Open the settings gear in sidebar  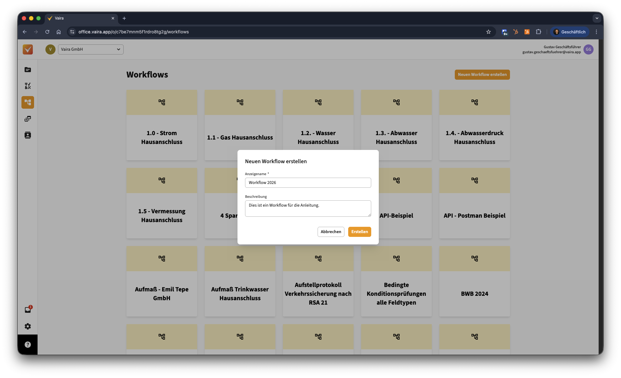pos(28,326)
